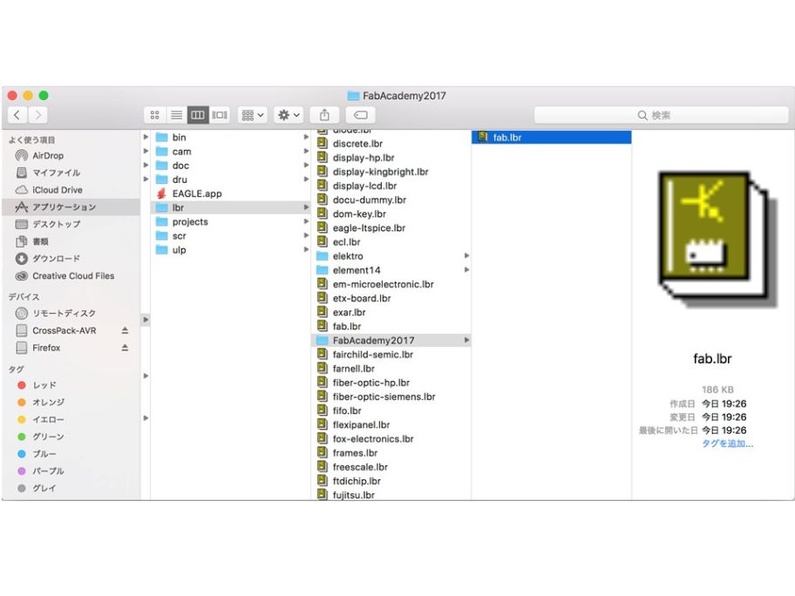795x596 pixels.
Task: Open AirDrop in the sidebar
Action: click(71, 156)
